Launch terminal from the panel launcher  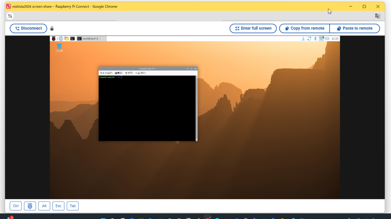click(72, 39)
